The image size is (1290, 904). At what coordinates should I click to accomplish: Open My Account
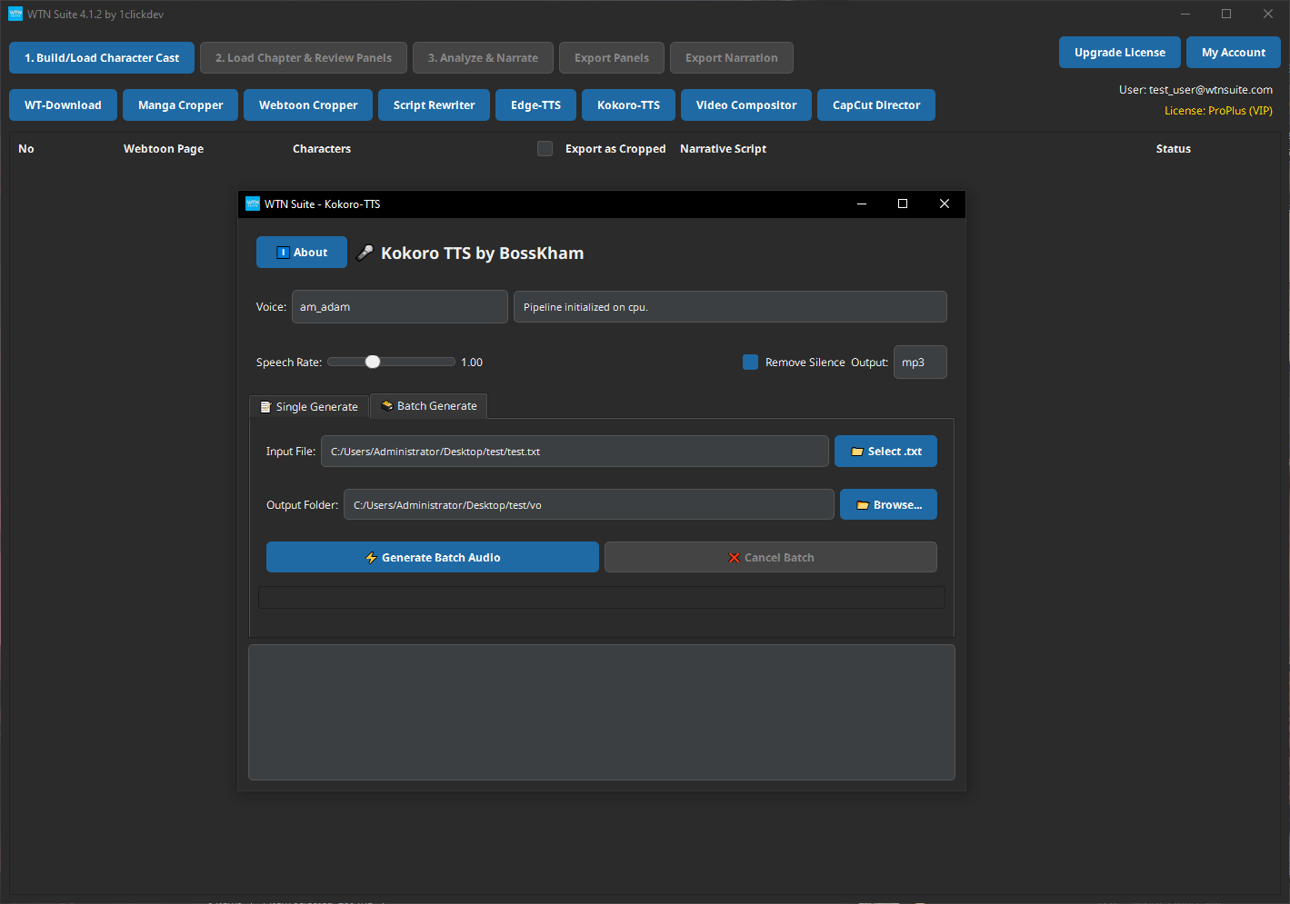coord(1233,52)
